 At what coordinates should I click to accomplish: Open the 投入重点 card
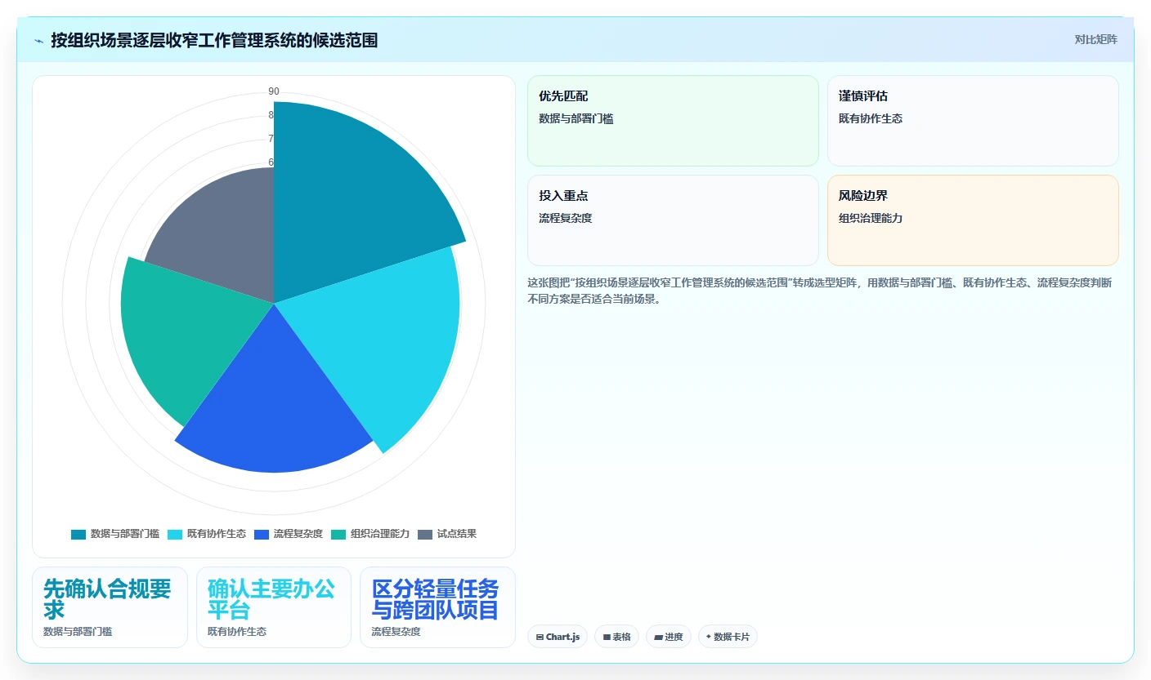click(x=673, y=220)
